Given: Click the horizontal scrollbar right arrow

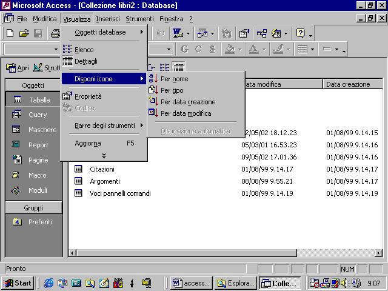Looking at the screenshot, I should [378, 253].
